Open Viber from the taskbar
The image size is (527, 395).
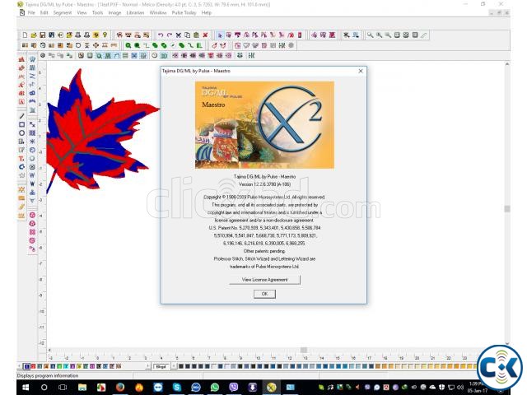[x=233, y=388]
